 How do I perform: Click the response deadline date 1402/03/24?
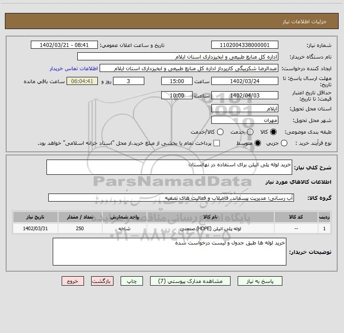coord(245,81)
